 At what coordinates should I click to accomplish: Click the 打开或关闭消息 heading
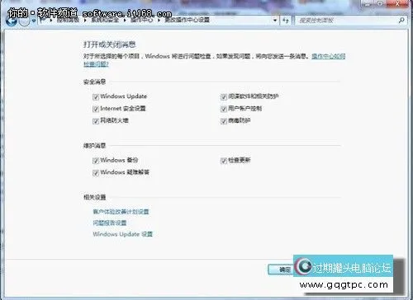(x=110, y=45)
